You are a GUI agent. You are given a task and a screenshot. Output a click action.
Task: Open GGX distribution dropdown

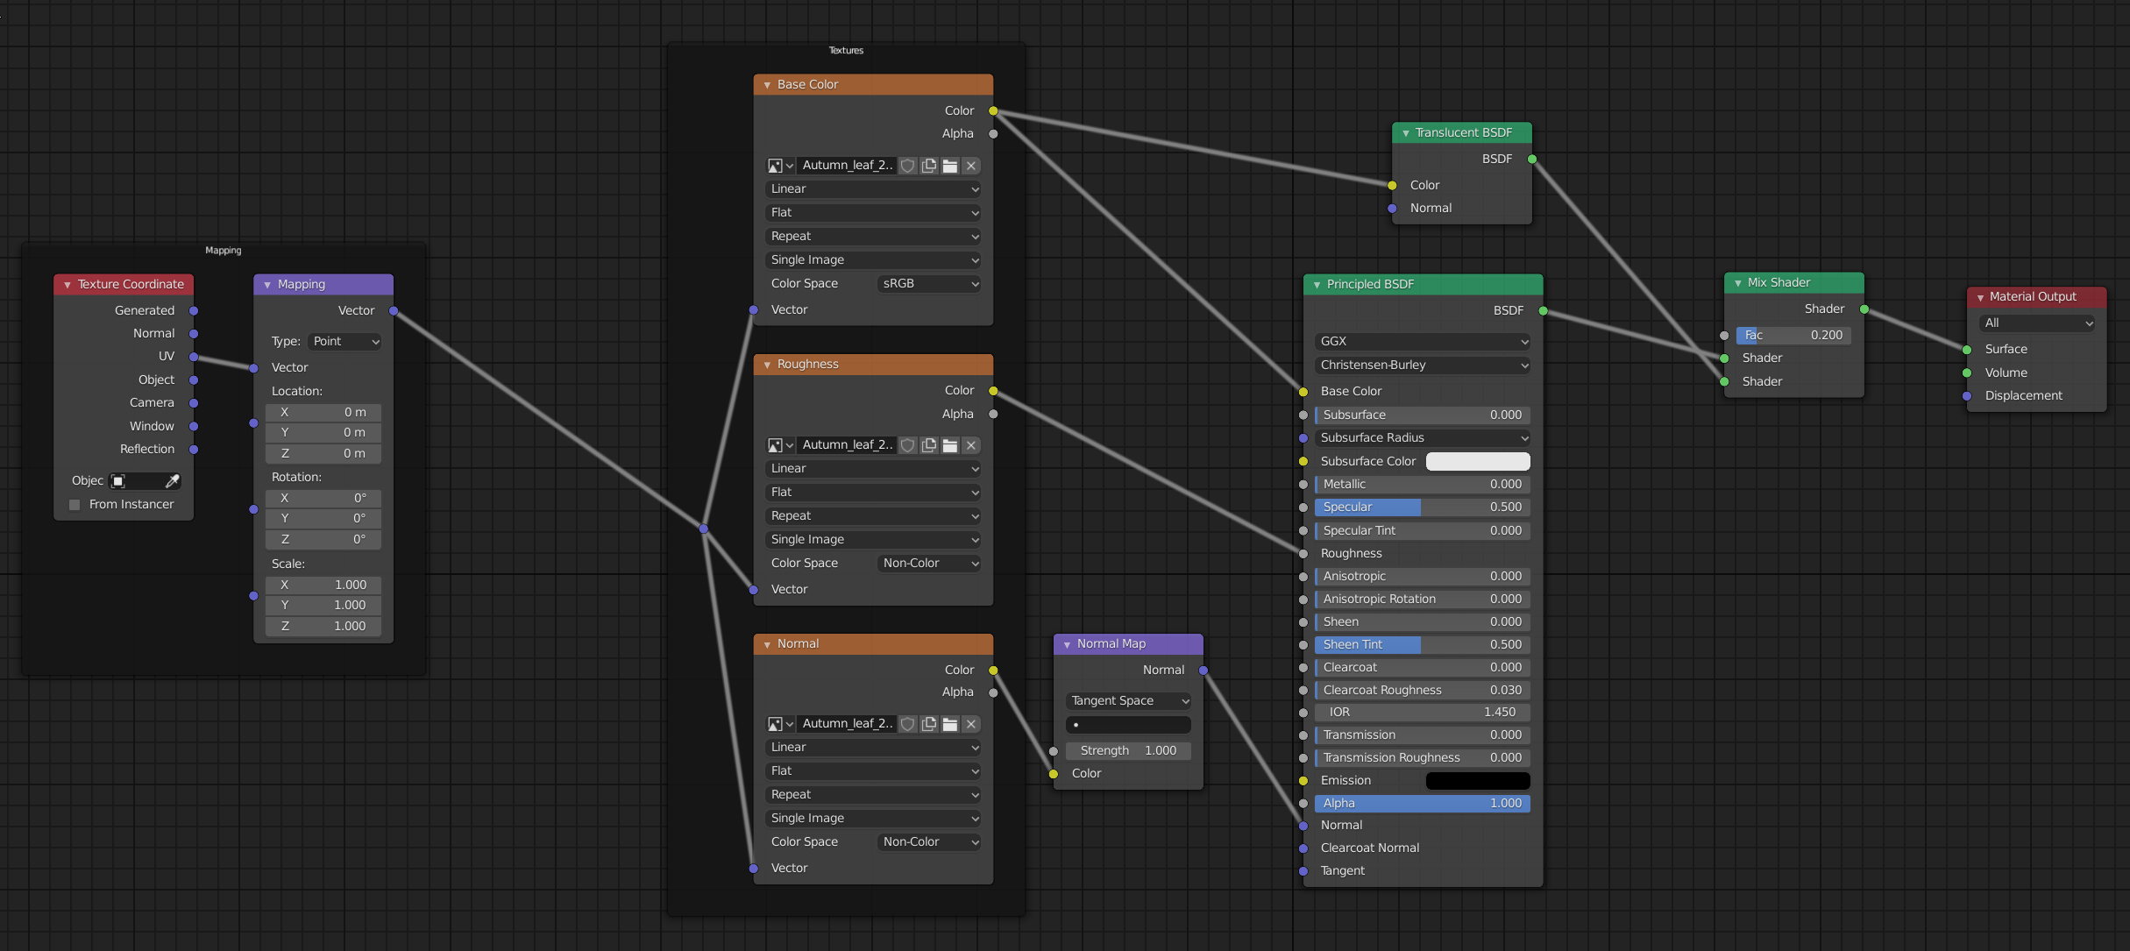coord(1423,342)
